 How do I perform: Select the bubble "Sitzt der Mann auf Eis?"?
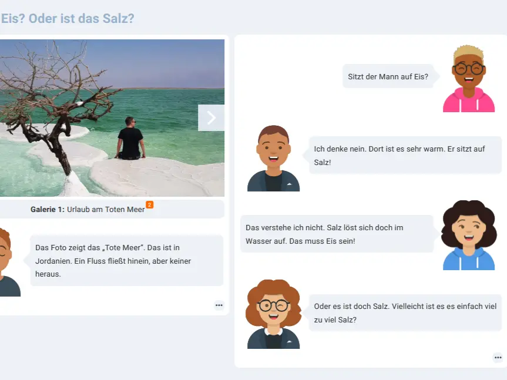click(x=388, y=76)
